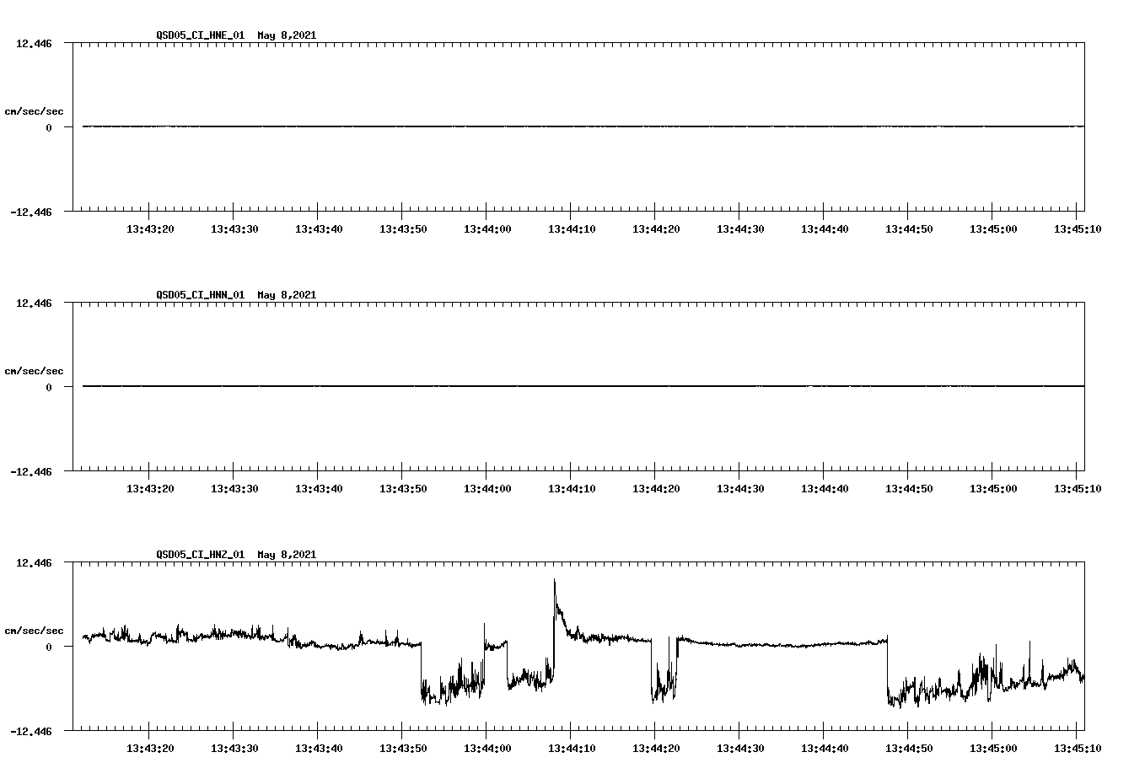Screen dimensions: 1145x779
Task: Click the -12.446 label below the HNN plot
Action: 31,473
